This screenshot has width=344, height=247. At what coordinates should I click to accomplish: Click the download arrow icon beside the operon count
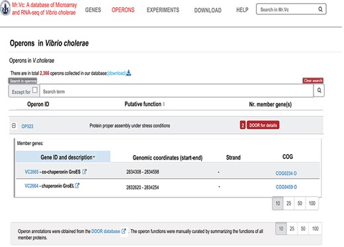pos(128,73)
